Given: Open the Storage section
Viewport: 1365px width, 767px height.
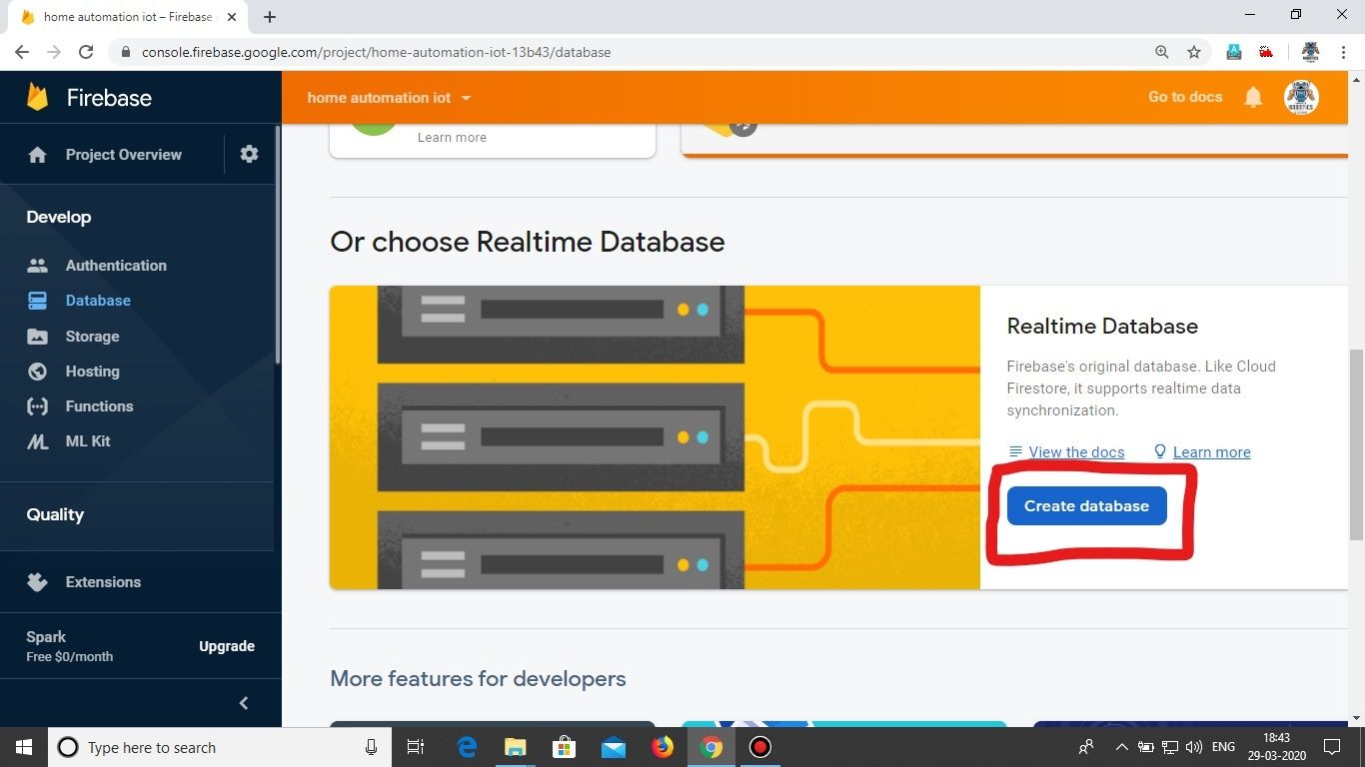Looking at the screenshot, I should (x=92, y=336).
